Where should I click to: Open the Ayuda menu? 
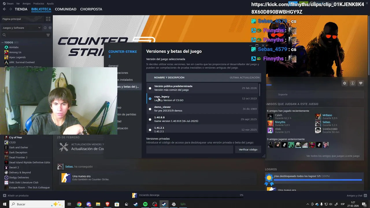(x=50, y=3)
